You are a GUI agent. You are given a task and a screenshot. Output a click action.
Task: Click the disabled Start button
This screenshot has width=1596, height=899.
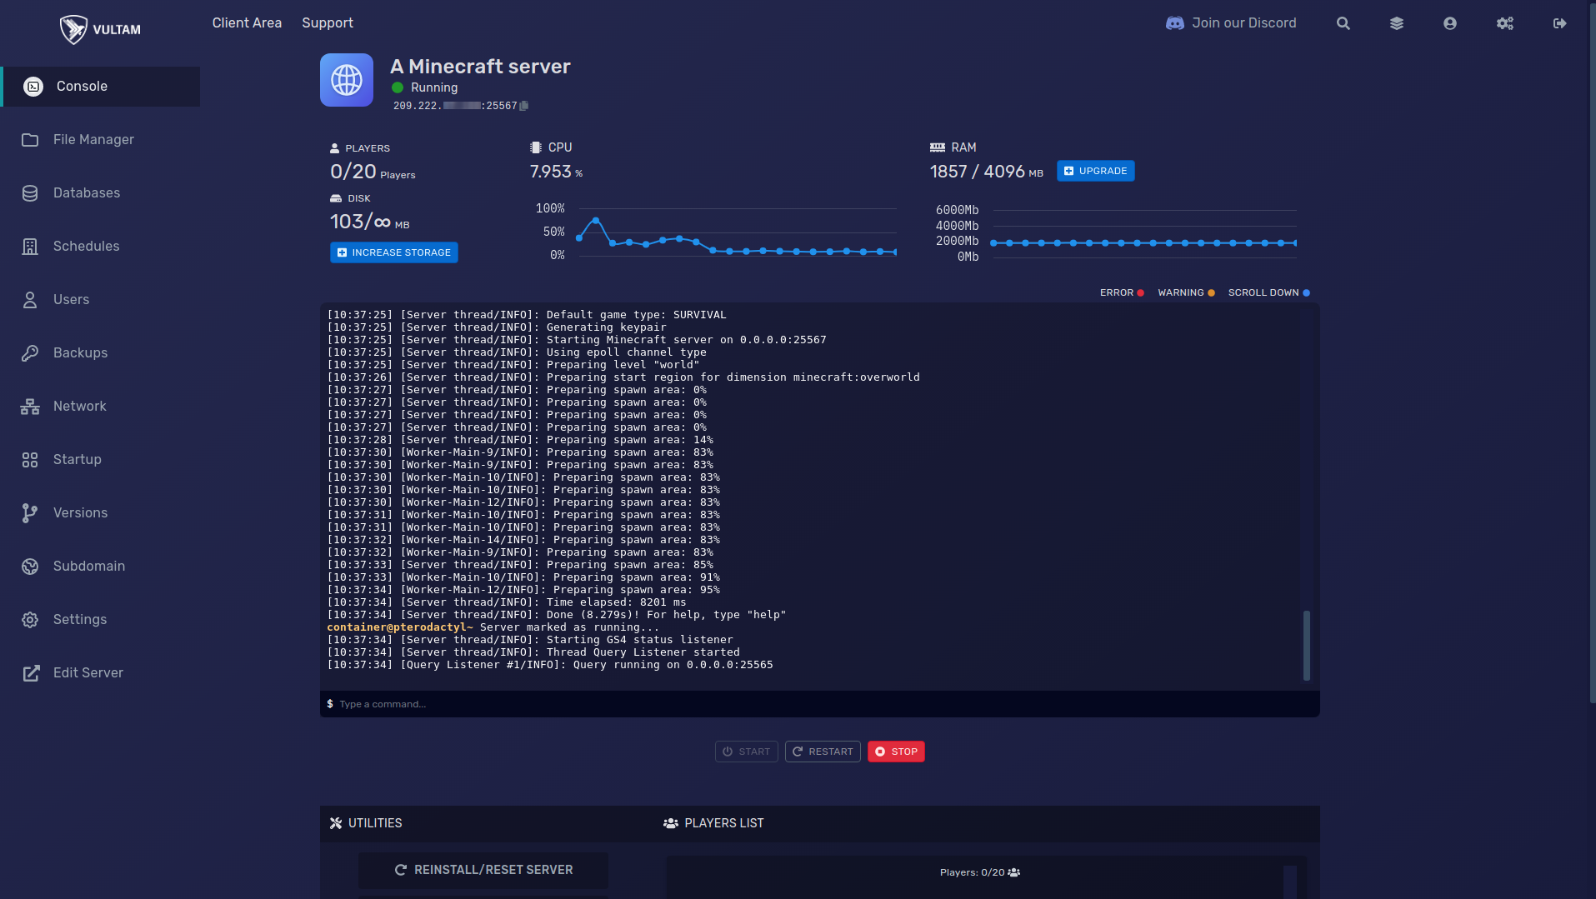[746, 752]
